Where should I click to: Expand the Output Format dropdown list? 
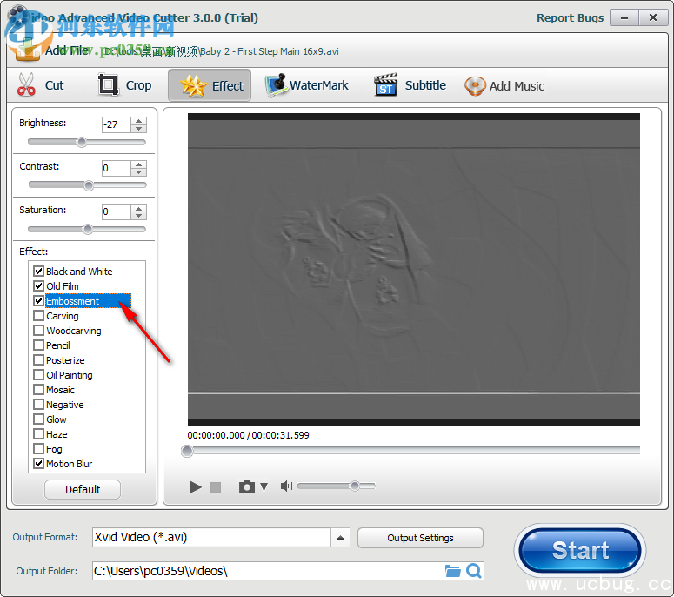(x=341, y=538)
